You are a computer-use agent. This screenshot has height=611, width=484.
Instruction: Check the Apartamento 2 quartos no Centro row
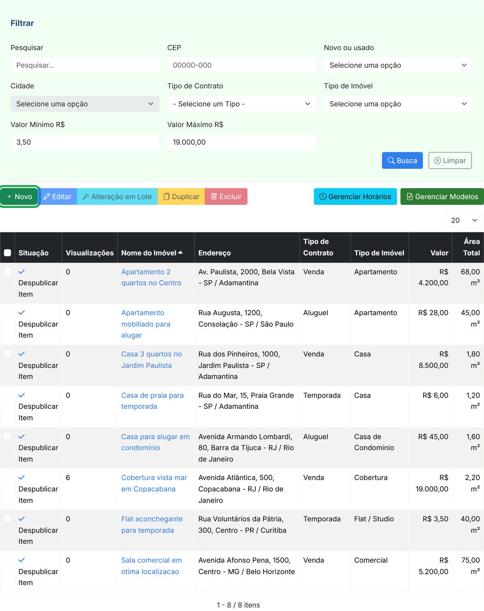click(x=8, y=272)
